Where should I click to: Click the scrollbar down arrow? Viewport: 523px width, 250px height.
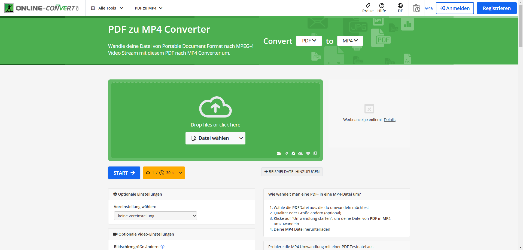[521, 248]
